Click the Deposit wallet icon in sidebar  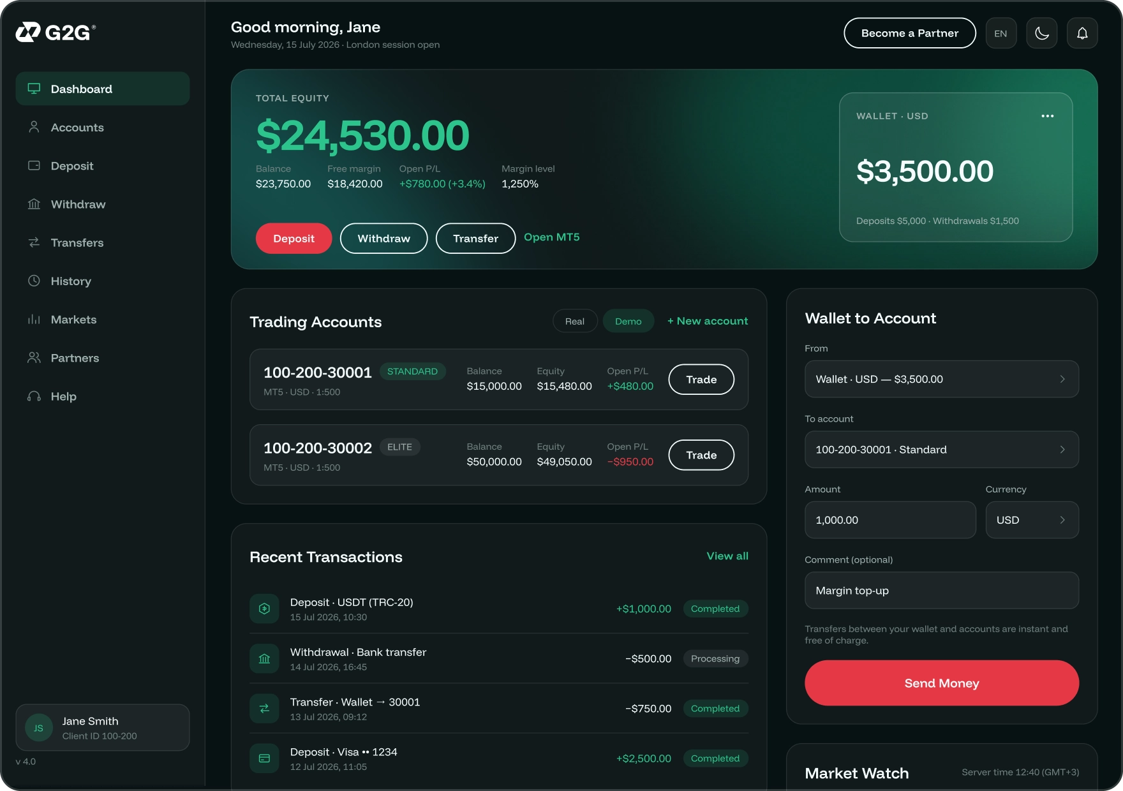click(x=34, y=165)
